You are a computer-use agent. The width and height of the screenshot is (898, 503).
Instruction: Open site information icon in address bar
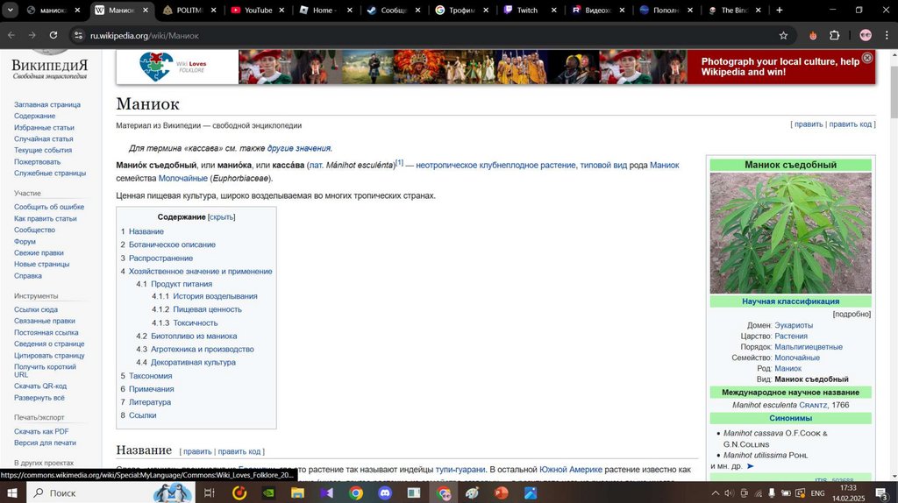click(x=78, y=35)
